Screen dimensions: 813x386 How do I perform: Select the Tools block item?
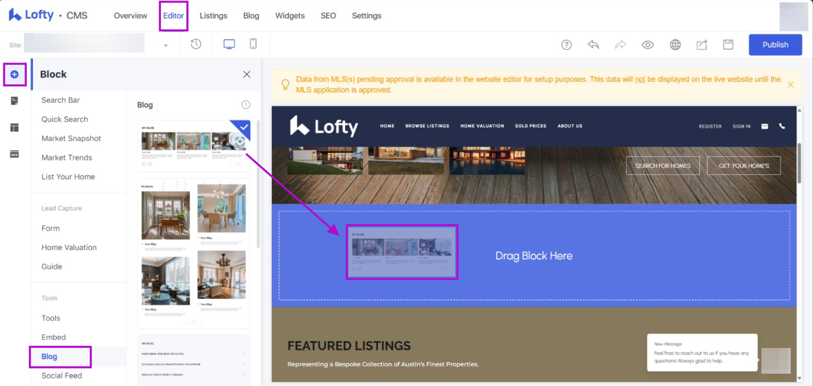[51, 318]
